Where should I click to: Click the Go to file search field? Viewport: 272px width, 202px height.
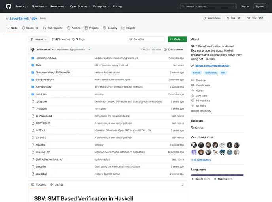(x=146, y=39)
